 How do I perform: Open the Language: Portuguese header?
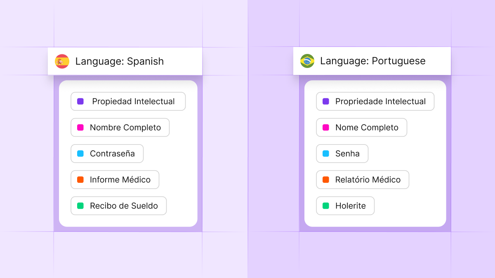(x=371, y=61)
